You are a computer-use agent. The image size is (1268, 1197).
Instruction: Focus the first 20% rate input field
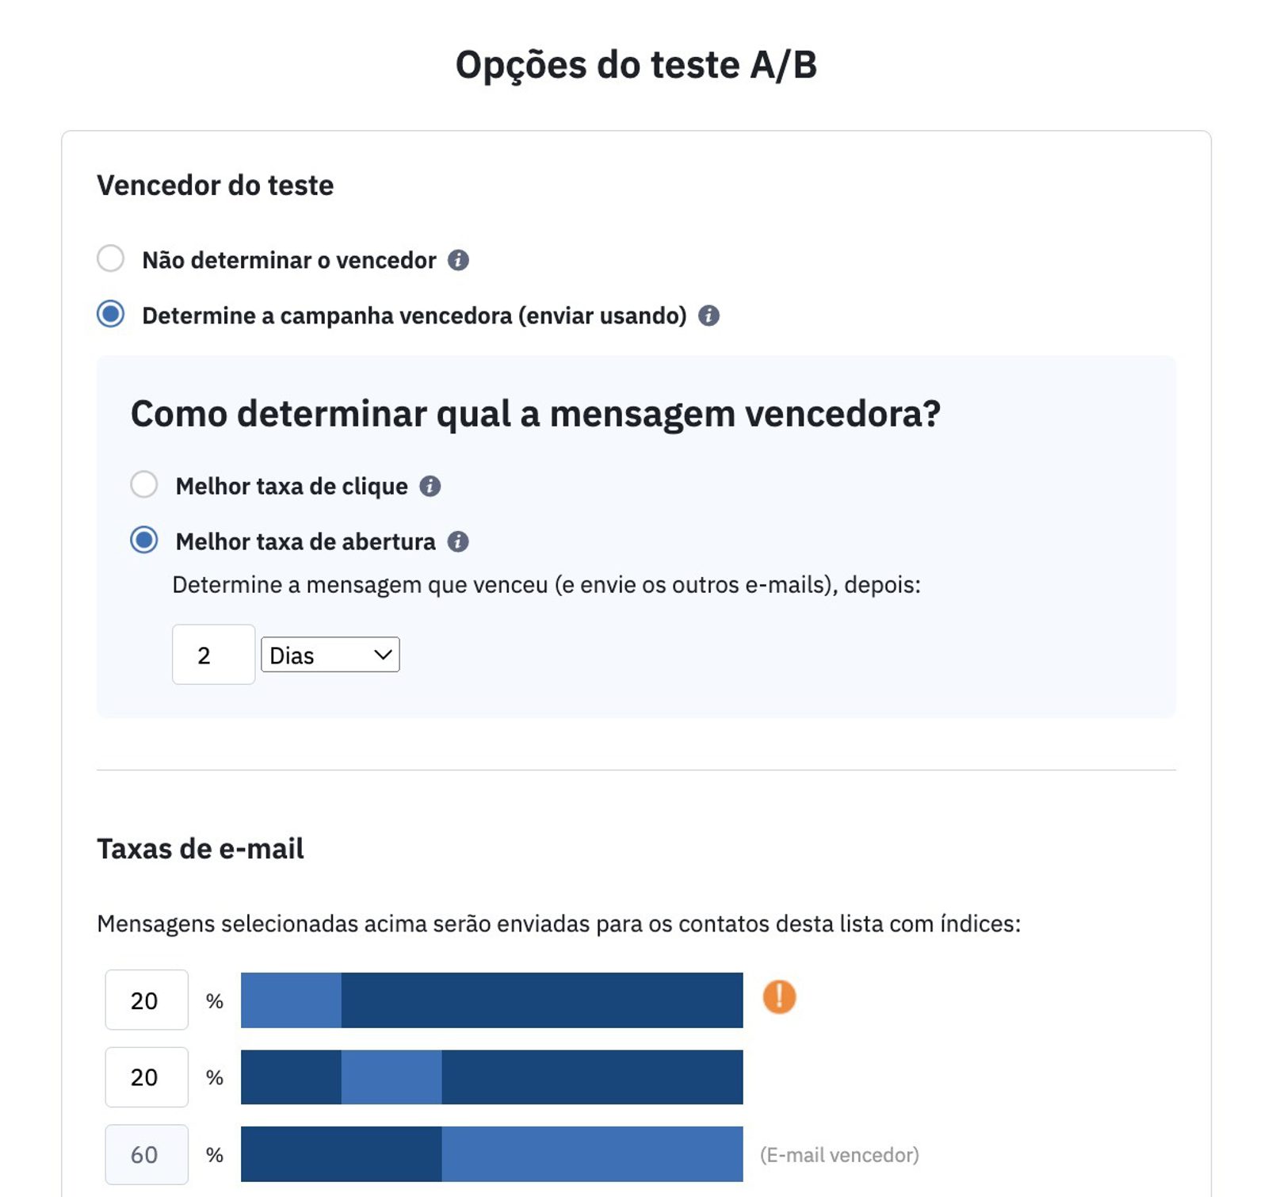147,1000
